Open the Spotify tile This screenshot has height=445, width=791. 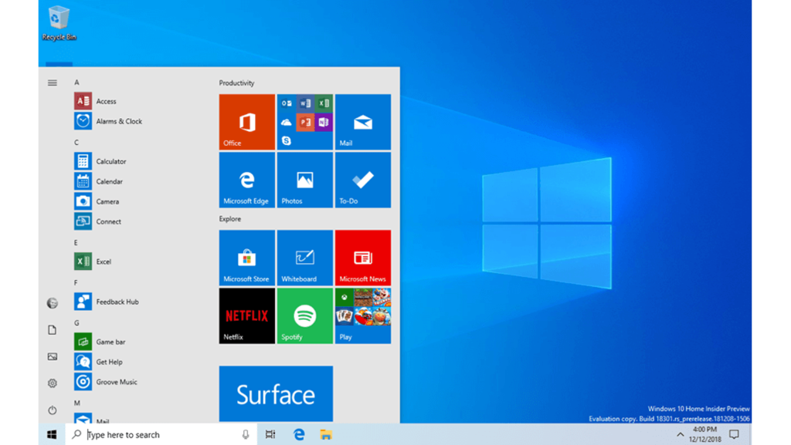point(304,315)
